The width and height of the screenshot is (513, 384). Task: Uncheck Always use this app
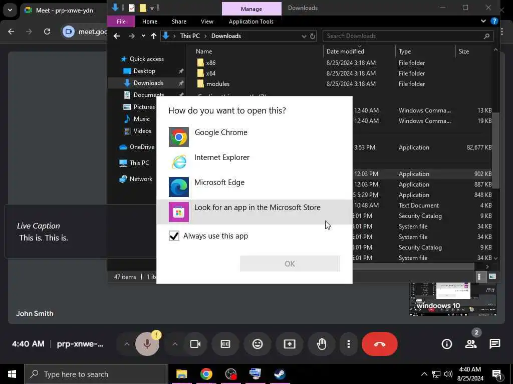coord(174,236)
